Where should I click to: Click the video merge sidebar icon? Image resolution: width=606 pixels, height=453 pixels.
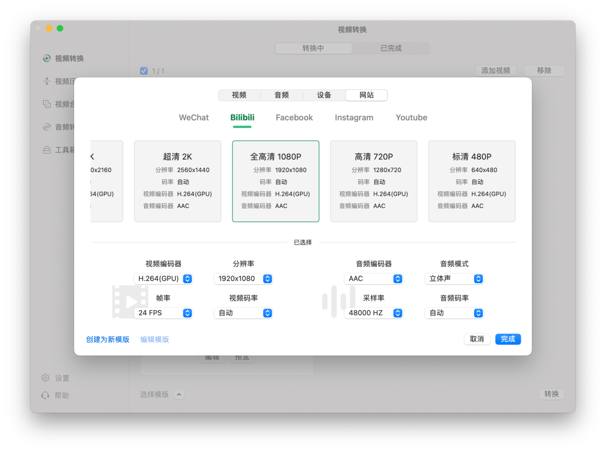coord(47,104)
